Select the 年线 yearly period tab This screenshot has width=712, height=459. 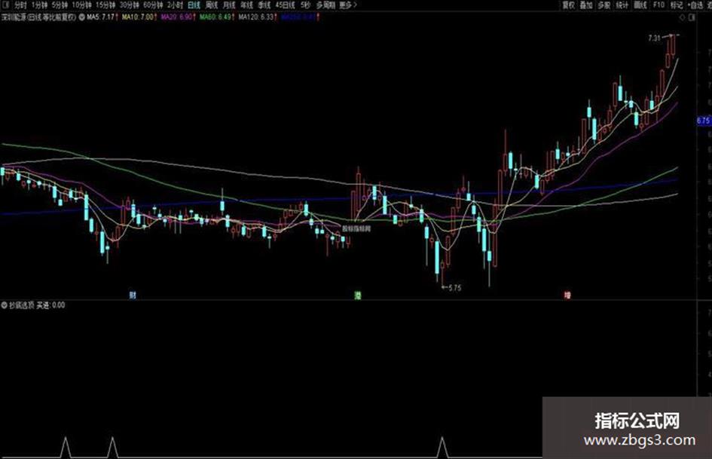pos(246,5)
